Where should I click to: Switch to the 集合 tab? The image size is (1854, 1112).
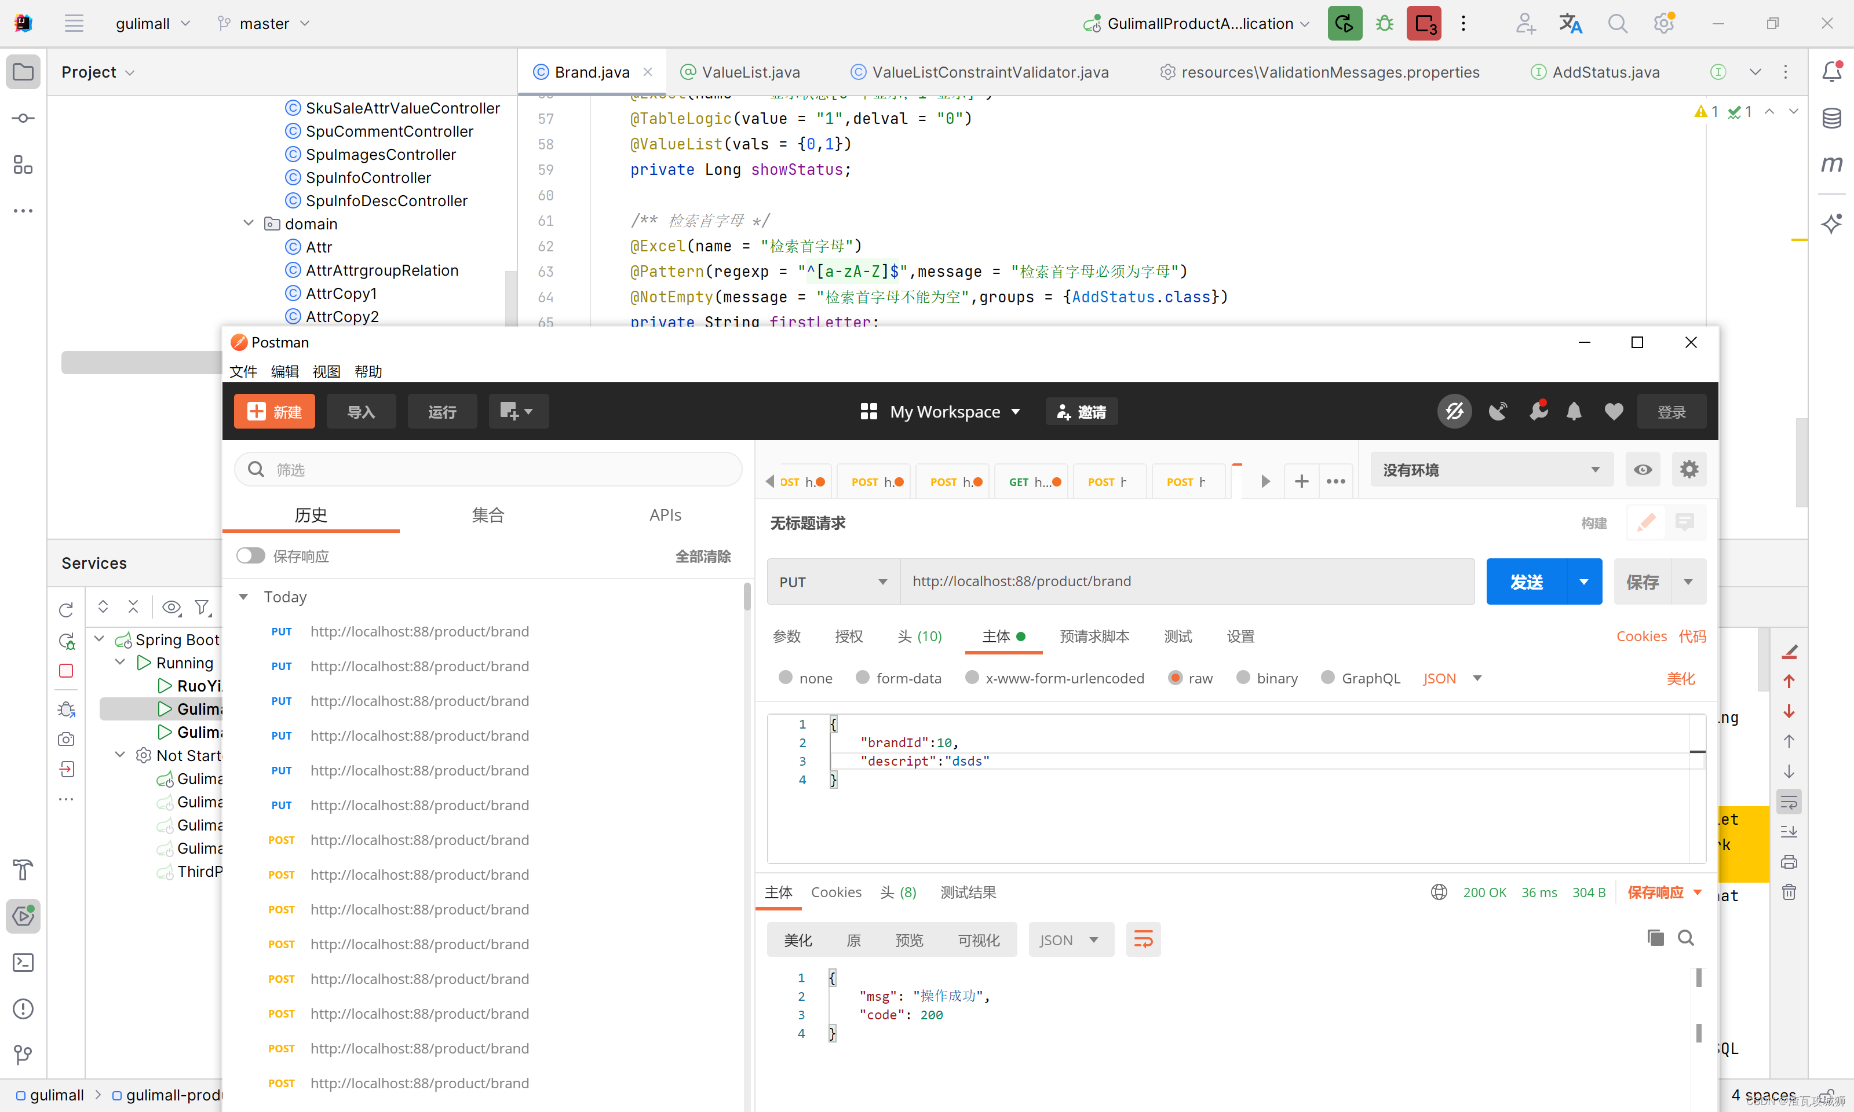(488, 515)
